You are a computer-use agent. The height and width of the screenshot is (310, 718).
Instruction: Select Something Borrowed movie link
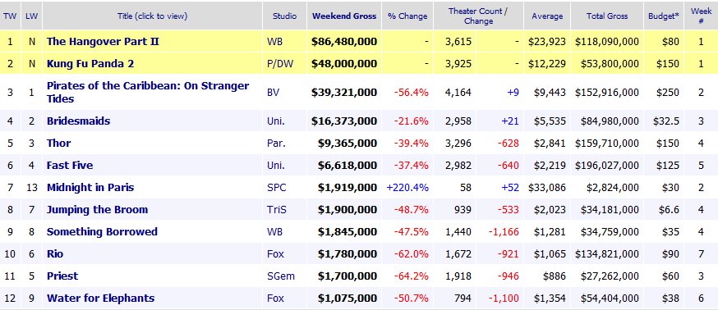(102, 231)
